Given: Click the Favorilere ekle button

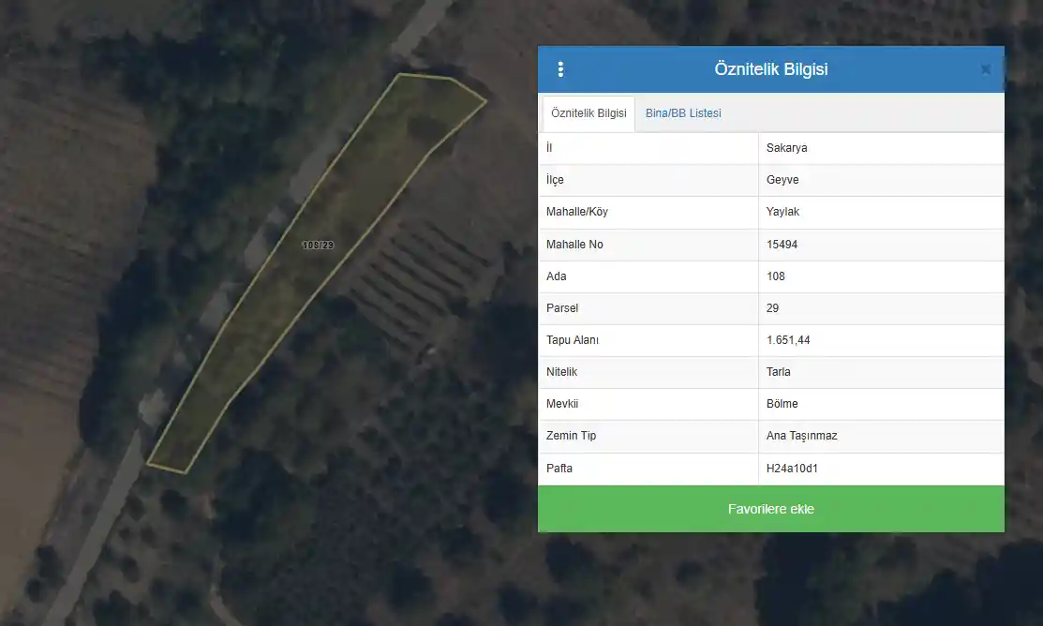Looking at the screenshot, I should coord(771,509).
